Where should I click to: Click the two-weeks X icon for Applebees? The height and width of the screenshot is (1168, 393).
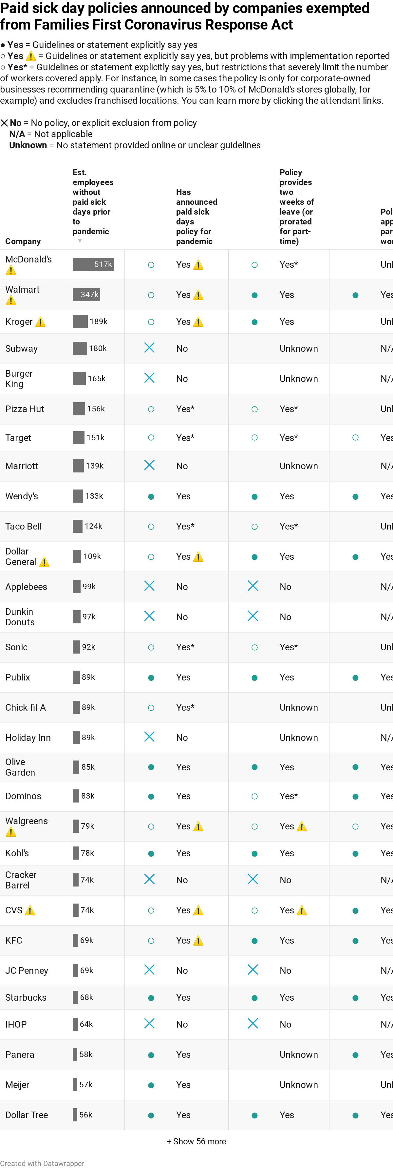253,586
